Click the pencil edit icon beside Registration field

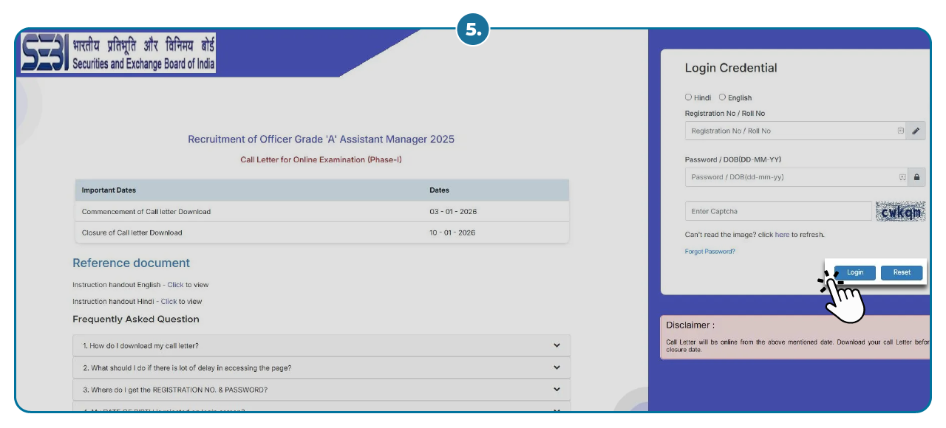pos(916,131)
